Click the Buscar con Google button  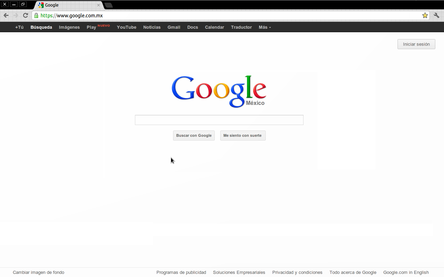pyautogui.click(x=194, y=135)
